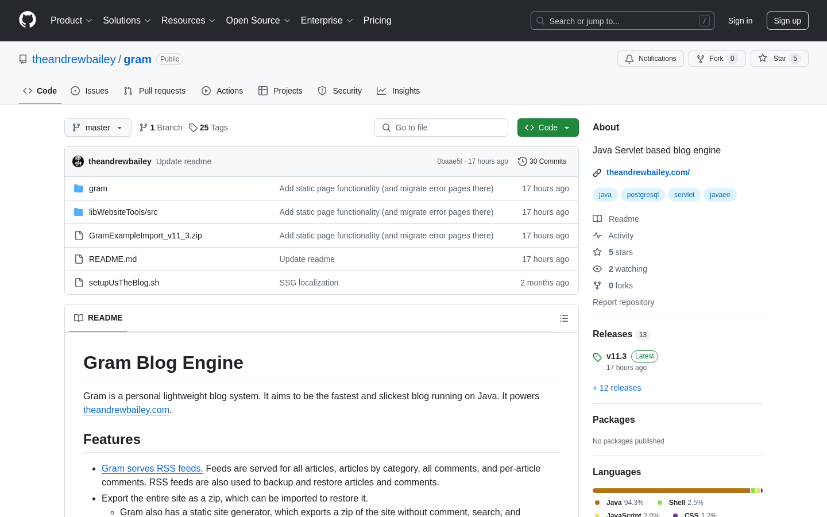Click the book icon next to Readme
Image resolution: width=827 pixels, height=517 pixels.
pos(597,219)
